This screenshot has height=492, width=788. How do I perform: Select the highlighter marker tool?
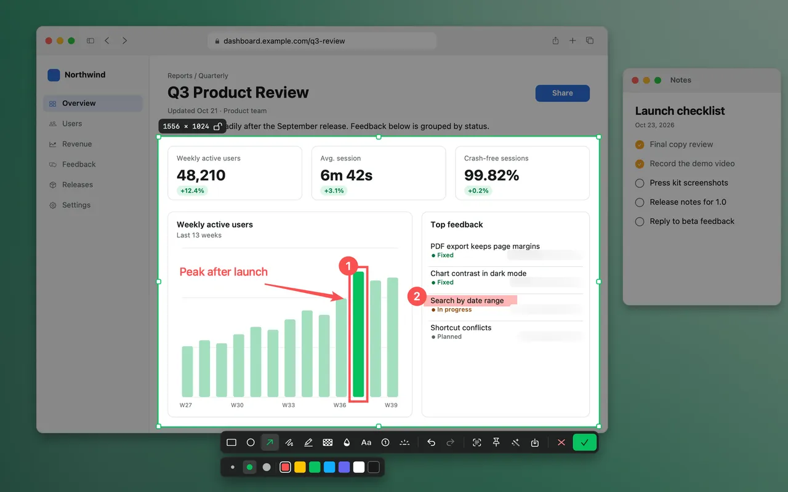pos(308,442)
